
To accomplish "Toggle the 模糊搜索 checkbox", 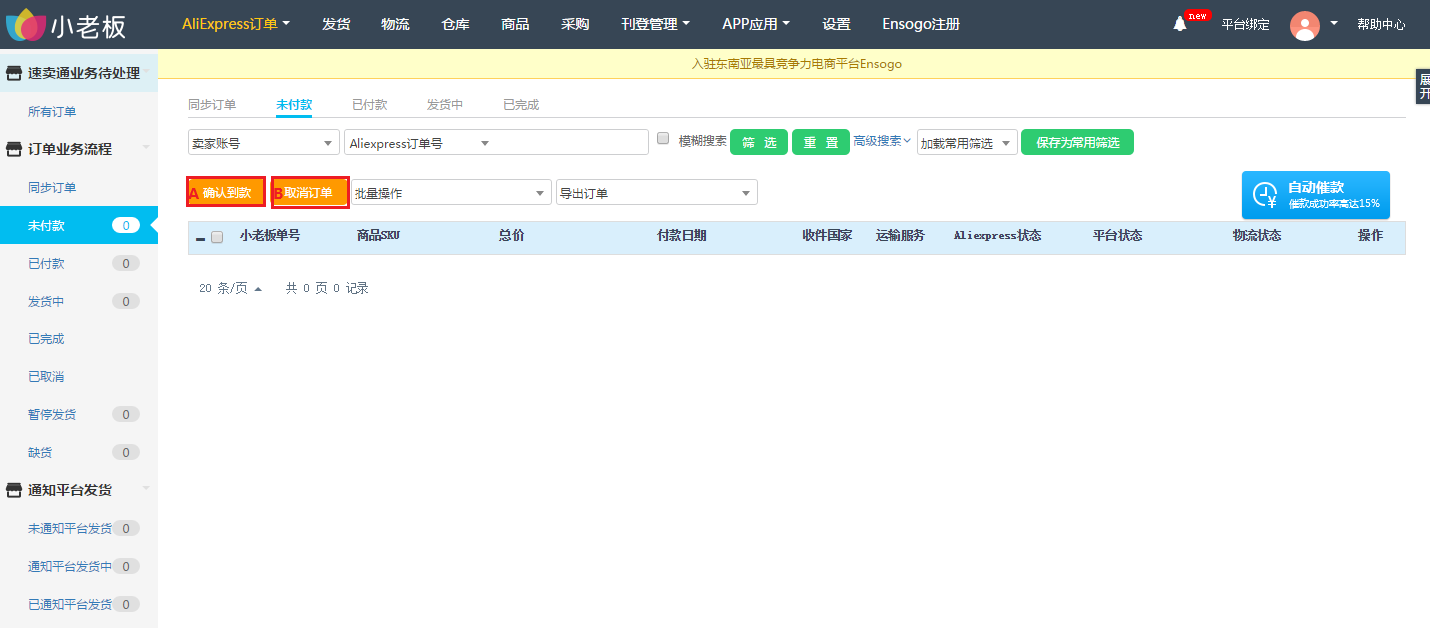I will [663, 139].
